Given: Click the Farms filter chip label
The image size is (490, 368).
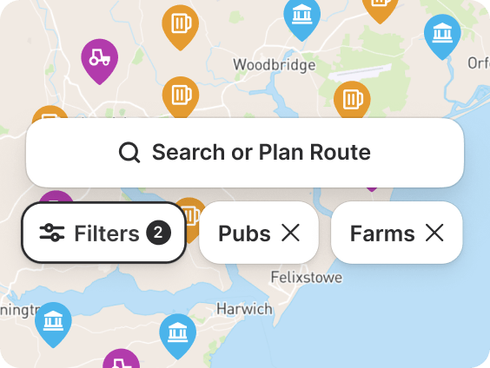Looking at the screenshot, I should [382, 233].
